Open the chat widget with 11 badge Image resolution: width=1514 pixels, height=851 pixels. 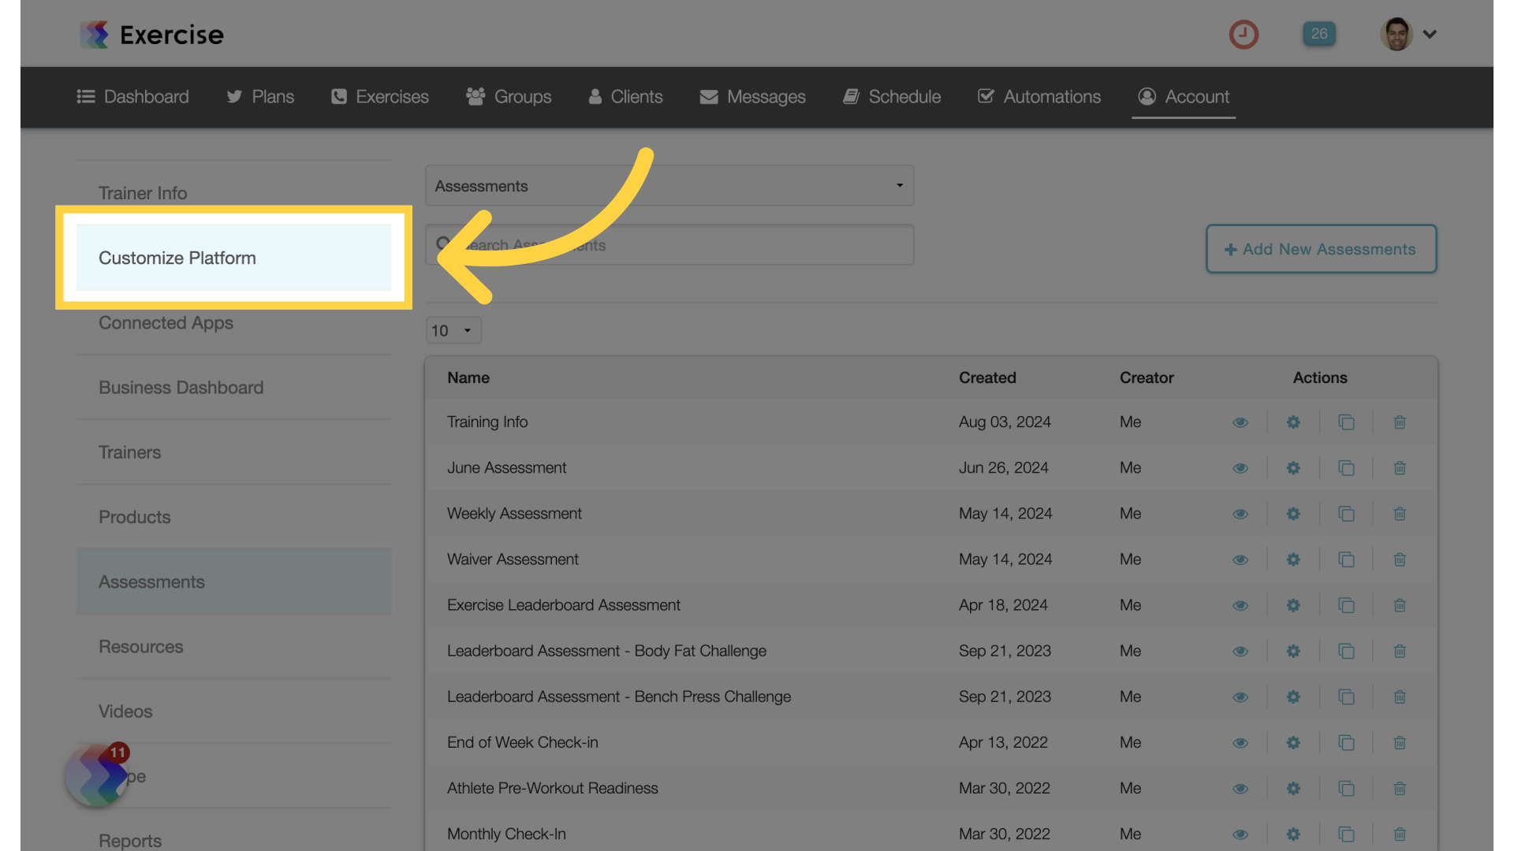[x=98, y=774]
